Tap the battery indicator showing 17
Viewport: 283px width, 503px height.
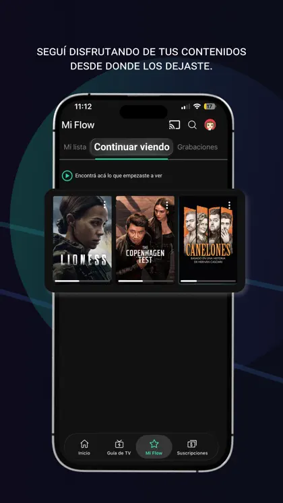click(x=210, y=106)
